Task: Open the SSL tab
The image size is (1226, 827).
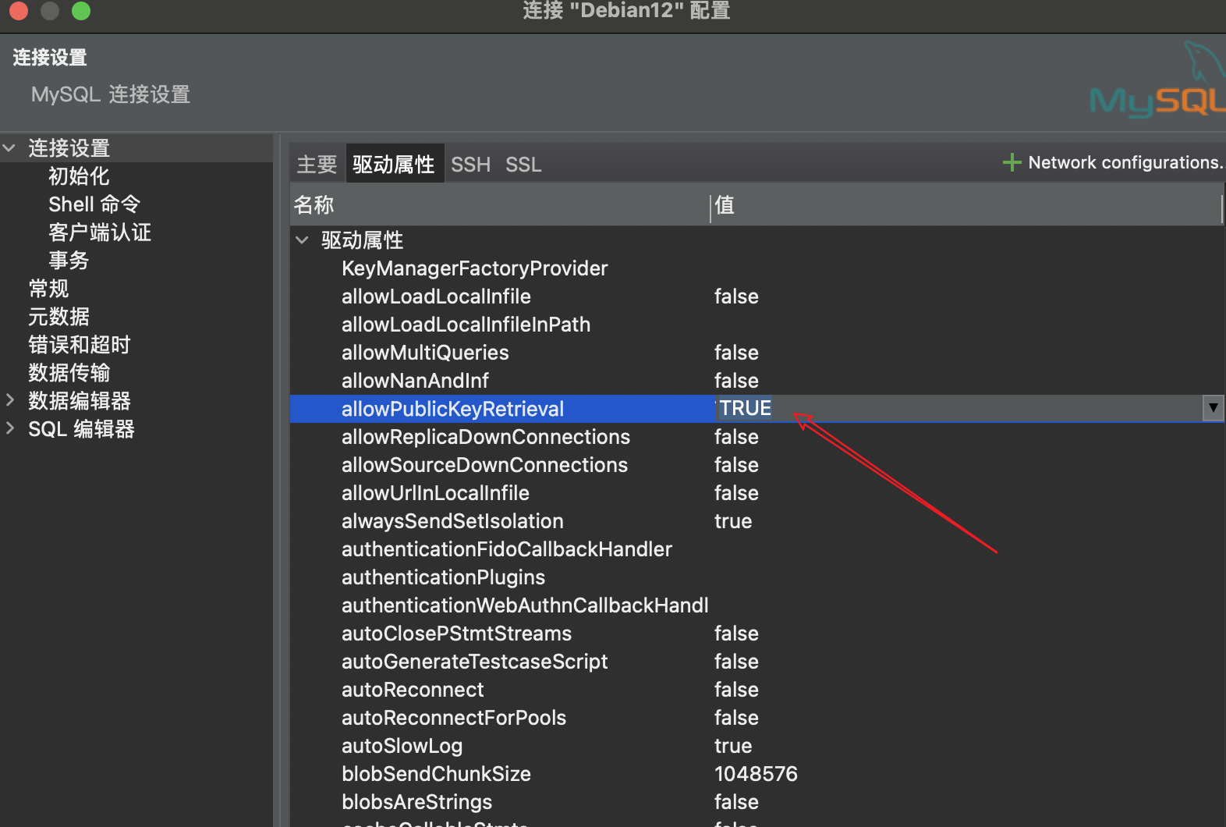Action: pos(523,165)
